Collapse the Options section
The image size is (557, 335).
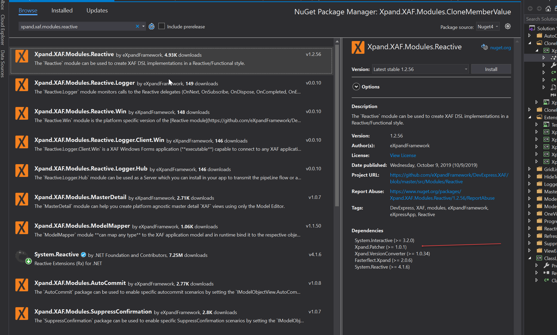pos(356,87)
